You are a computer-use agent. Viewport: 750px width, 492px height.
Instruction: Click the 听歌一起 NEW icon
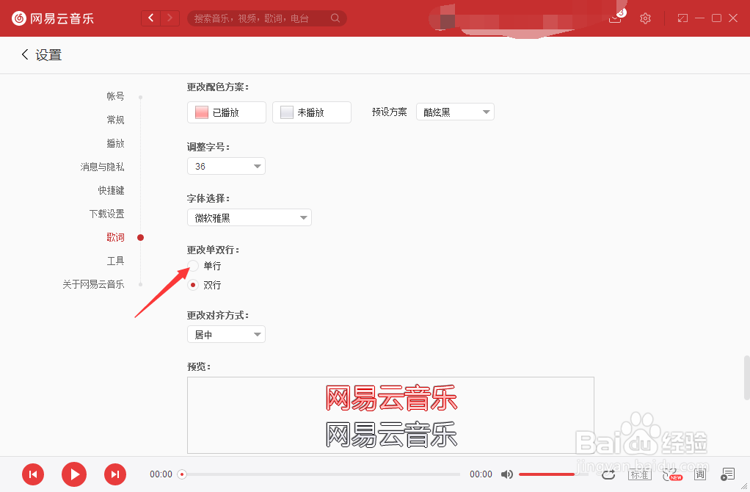(x=671, y=474)
